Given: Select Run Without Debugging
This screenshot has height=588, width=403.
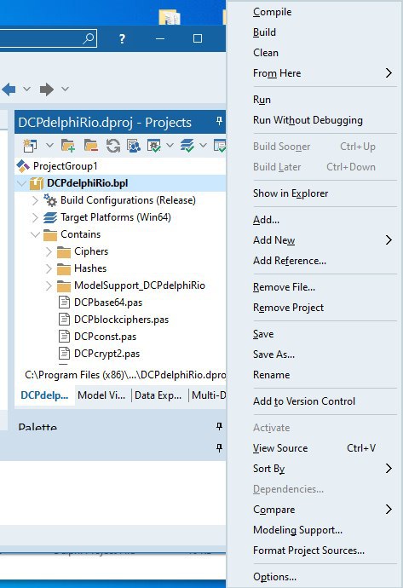Looking at the screenshot, I should point(308,120).
